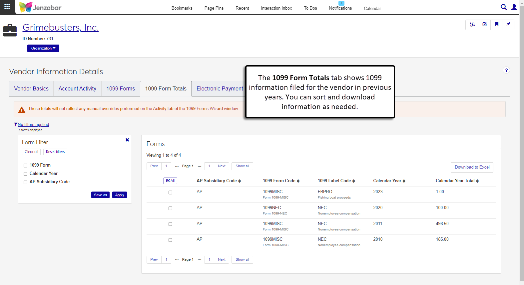
Task: Open help with the question mark icon
Action: tap(506, 70)
